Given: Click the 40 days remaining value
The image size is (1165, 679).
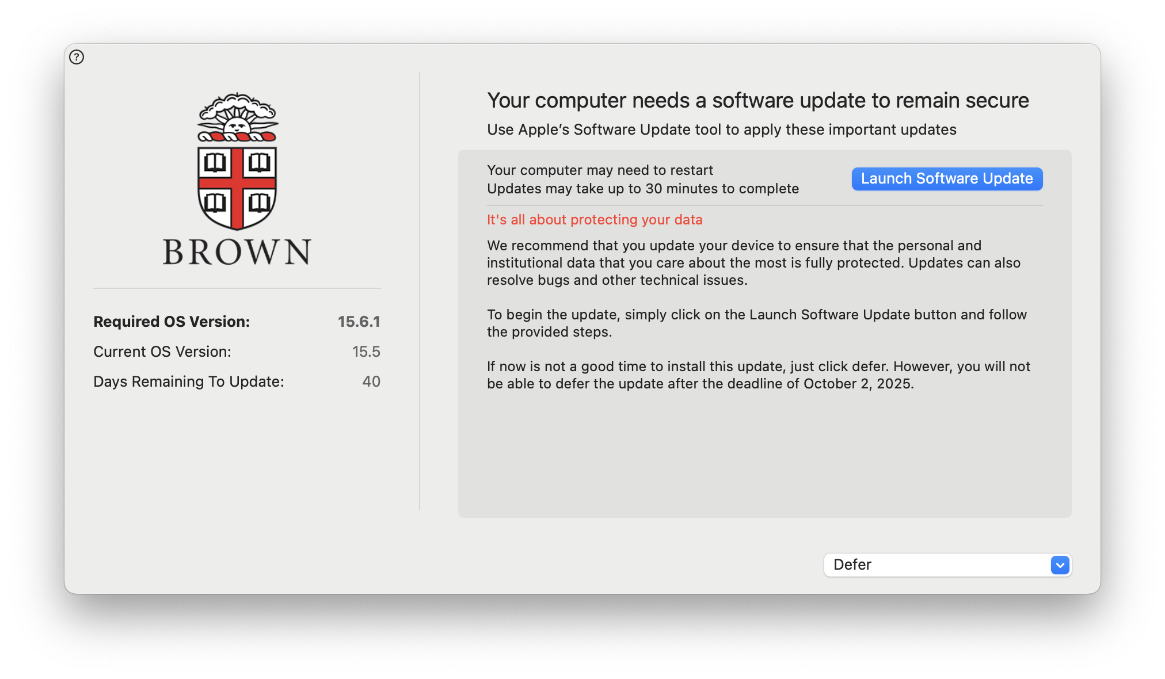Looking at the screenshot, I should pos(371,382).
